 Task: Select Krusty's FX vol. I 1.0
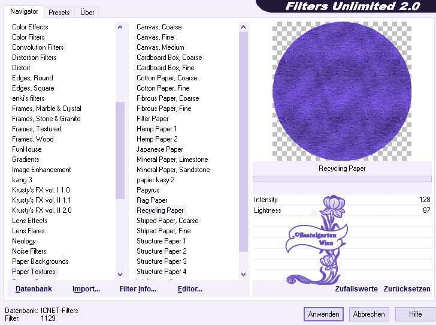(x=41, y=190)
